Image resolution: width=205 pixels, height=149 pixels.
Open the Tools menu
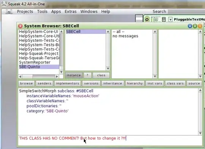tap(42, 11)
